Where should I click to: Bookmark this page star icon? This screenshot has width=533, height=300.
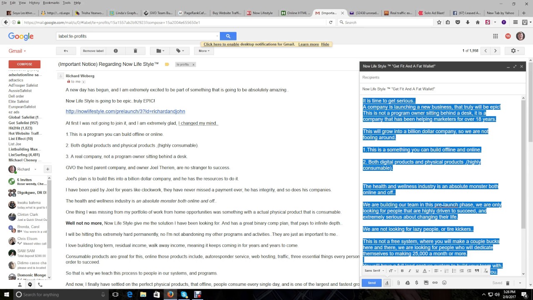click(439, 22)
